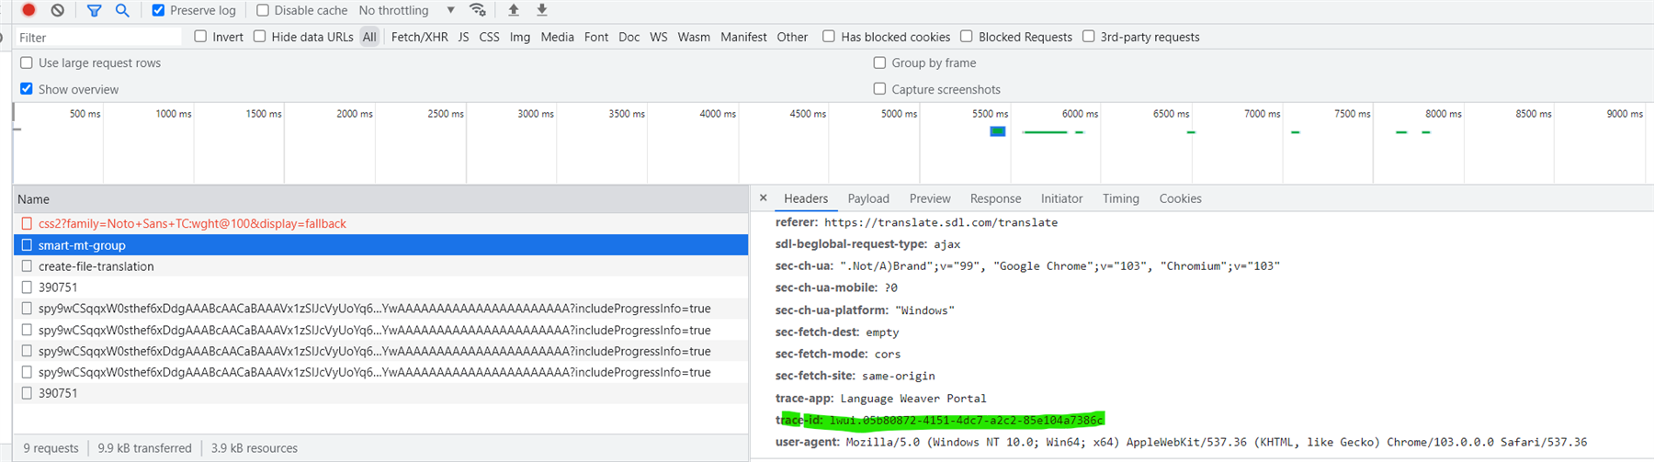Select the smart-mt-group request
This screenshot has height=462, width=1654.
(x=381, y=245)
